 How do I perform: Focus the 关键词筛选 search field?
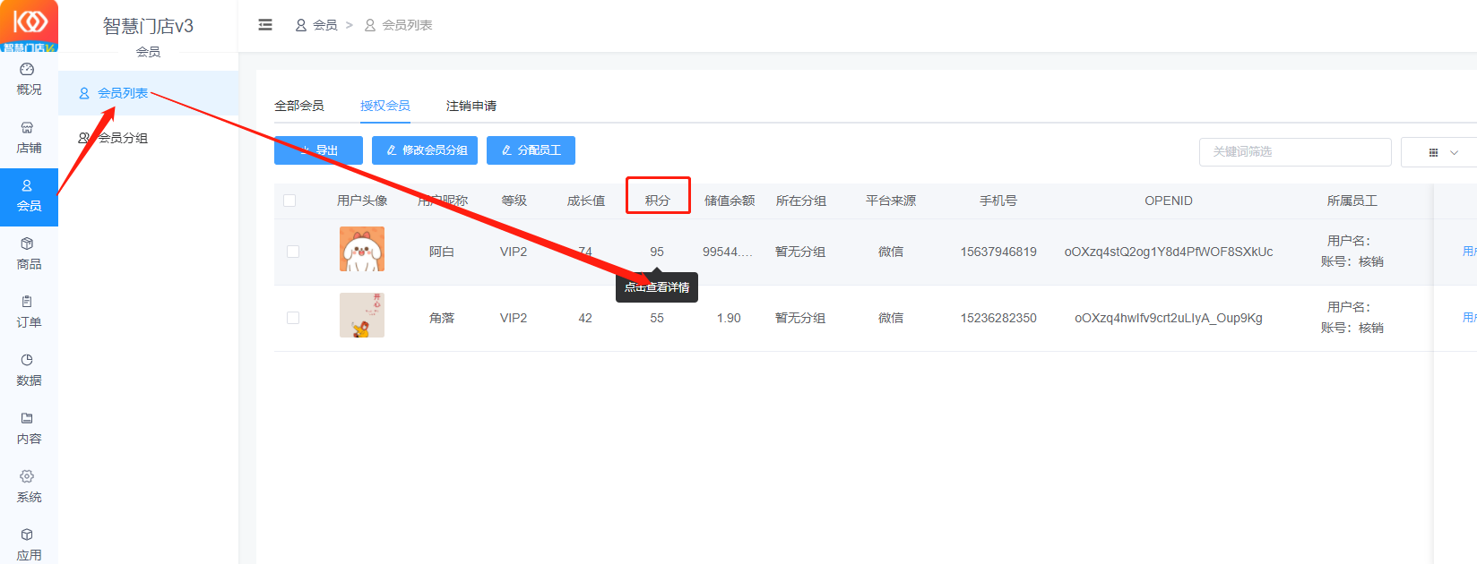pos(1295,152)
